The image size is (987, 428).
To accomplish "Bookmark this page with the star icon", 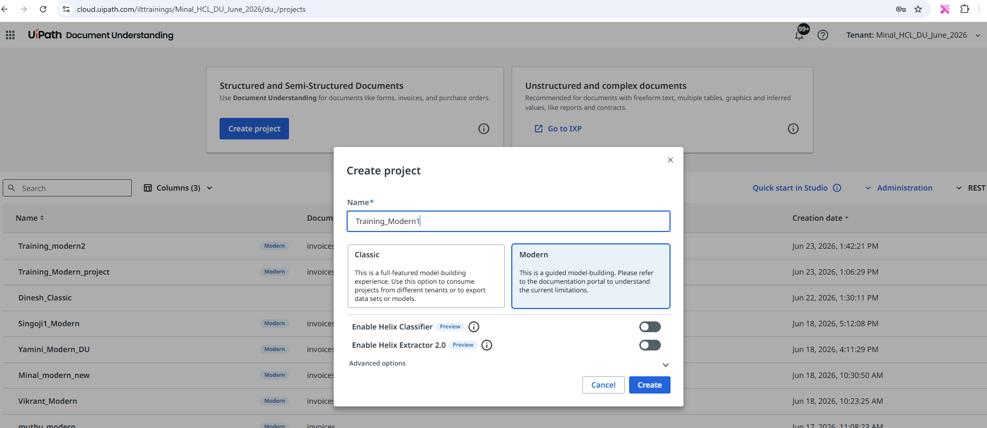I will point(918,9).
